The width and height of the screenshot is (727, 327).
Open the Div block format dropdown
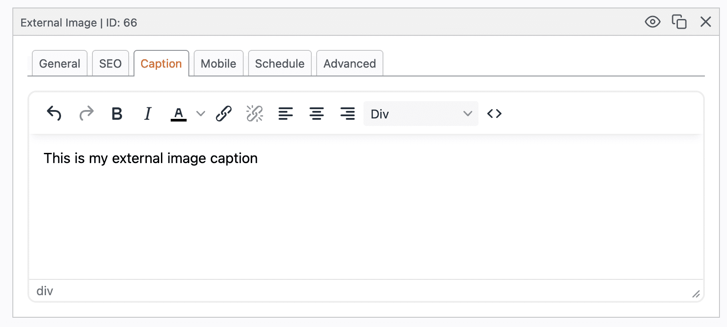tap(421, 114)
